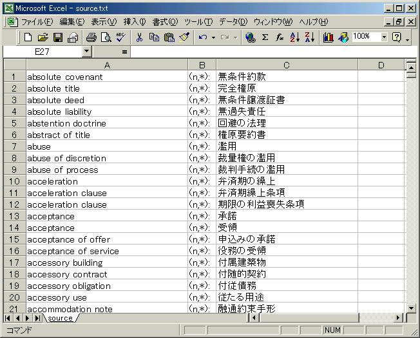420x338 pixels.
Task: Expand the zoom 100% dropdown
Action: tap(384, 37)
